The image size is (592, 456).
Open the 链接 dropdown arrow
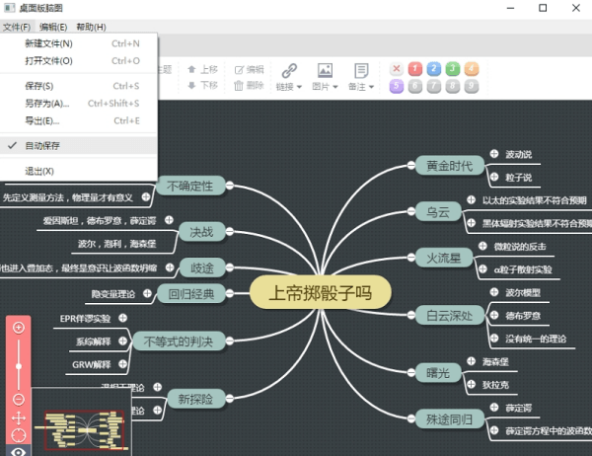(x=301, y=87)
